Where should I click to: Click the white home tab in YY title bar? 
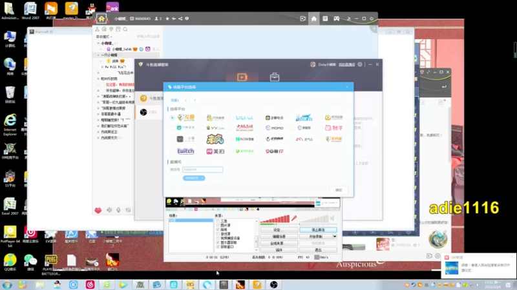pos(314,19)
